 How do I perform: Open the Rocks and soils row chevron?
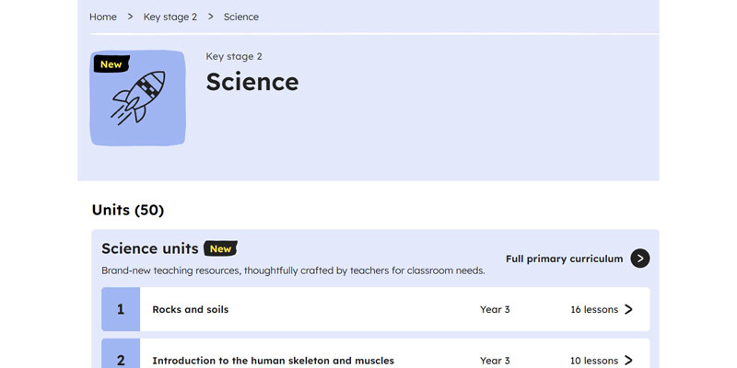(x=628, y=309)
